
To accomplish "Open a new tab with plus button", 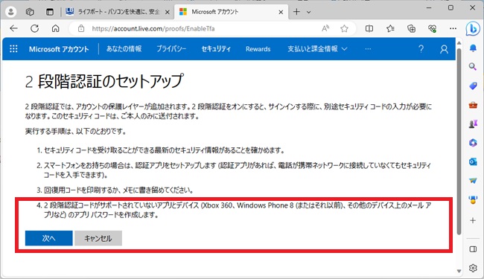I will pos(296,12).
